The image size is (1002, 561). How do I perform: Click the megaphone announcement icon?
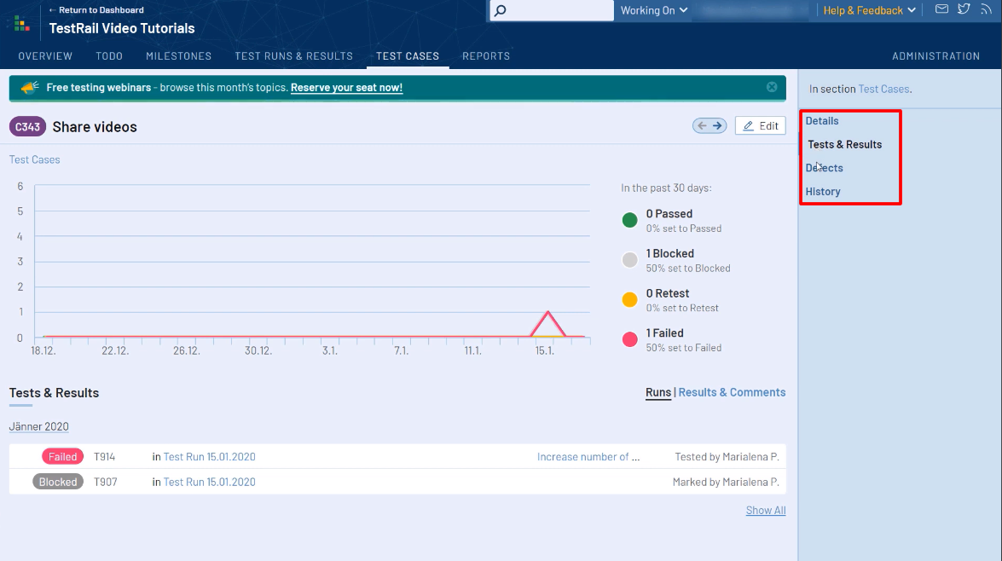point(30,88)
